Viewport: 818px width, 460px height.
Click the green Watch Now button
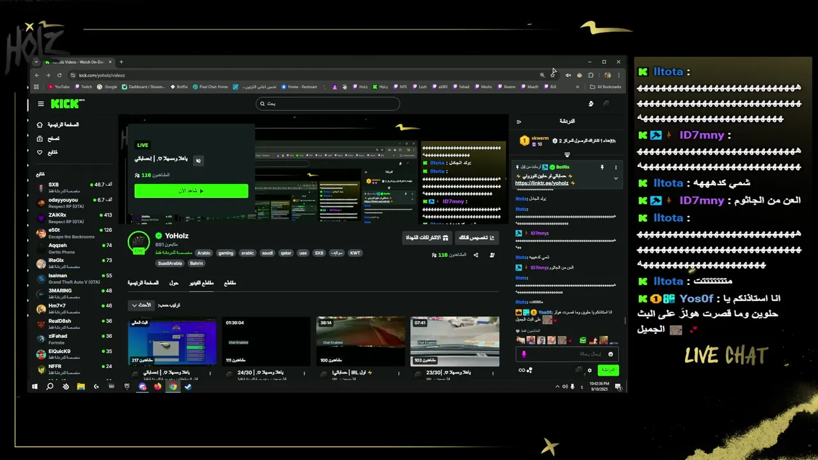pyautogui.click(x=191, y=190)
